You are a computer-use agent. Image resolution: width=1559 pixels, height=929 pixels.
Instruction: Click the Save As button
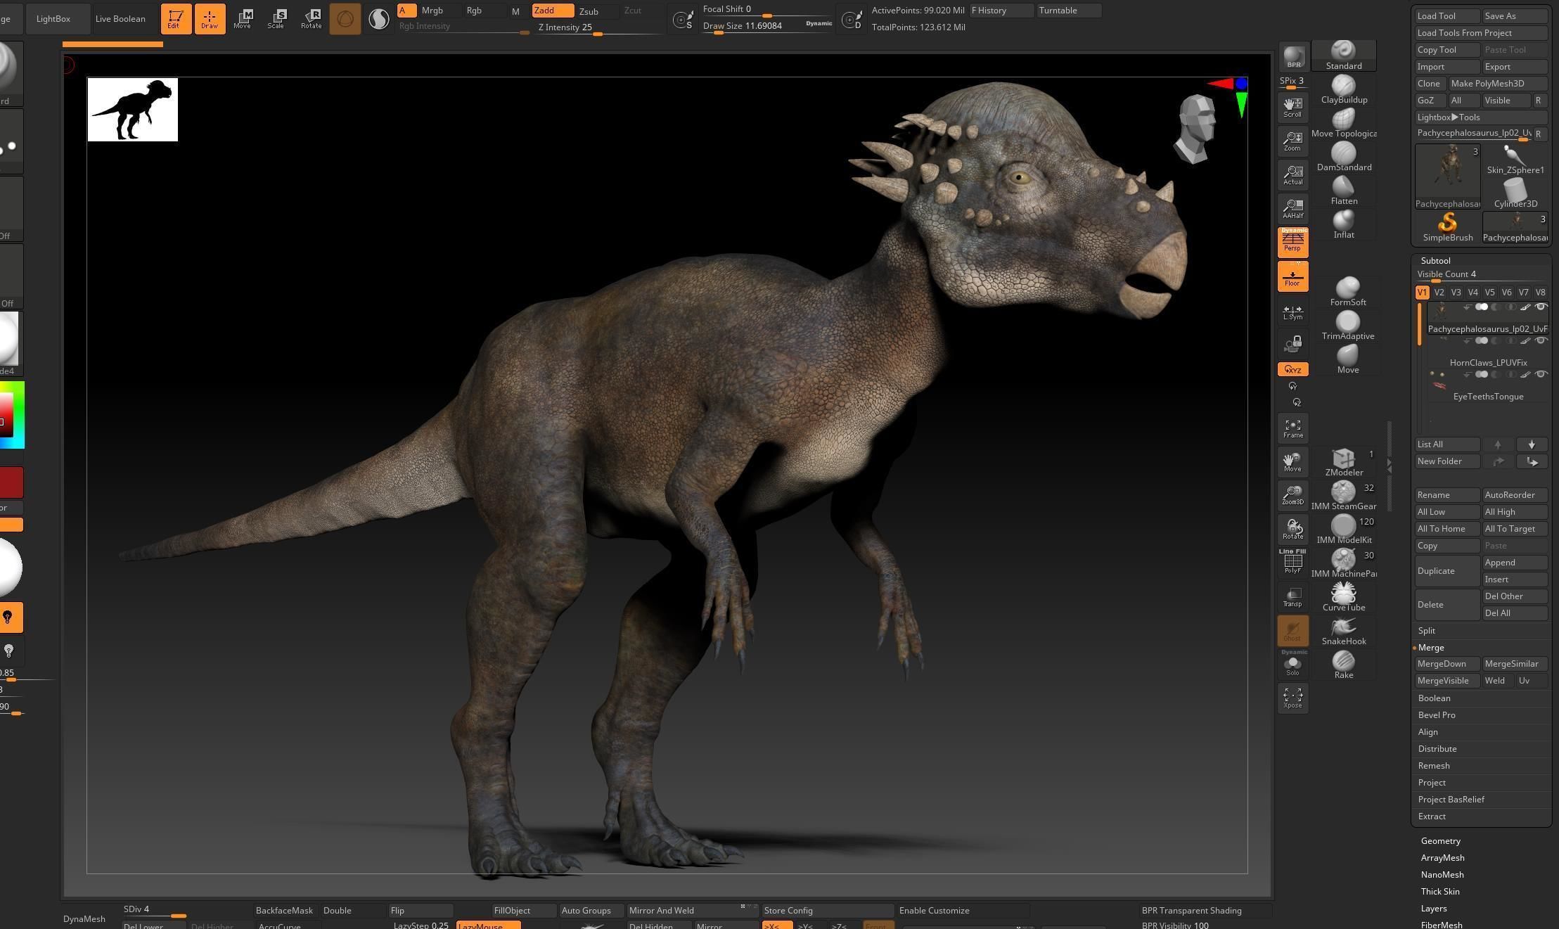pyautogui.click(x=1515, y=15)
